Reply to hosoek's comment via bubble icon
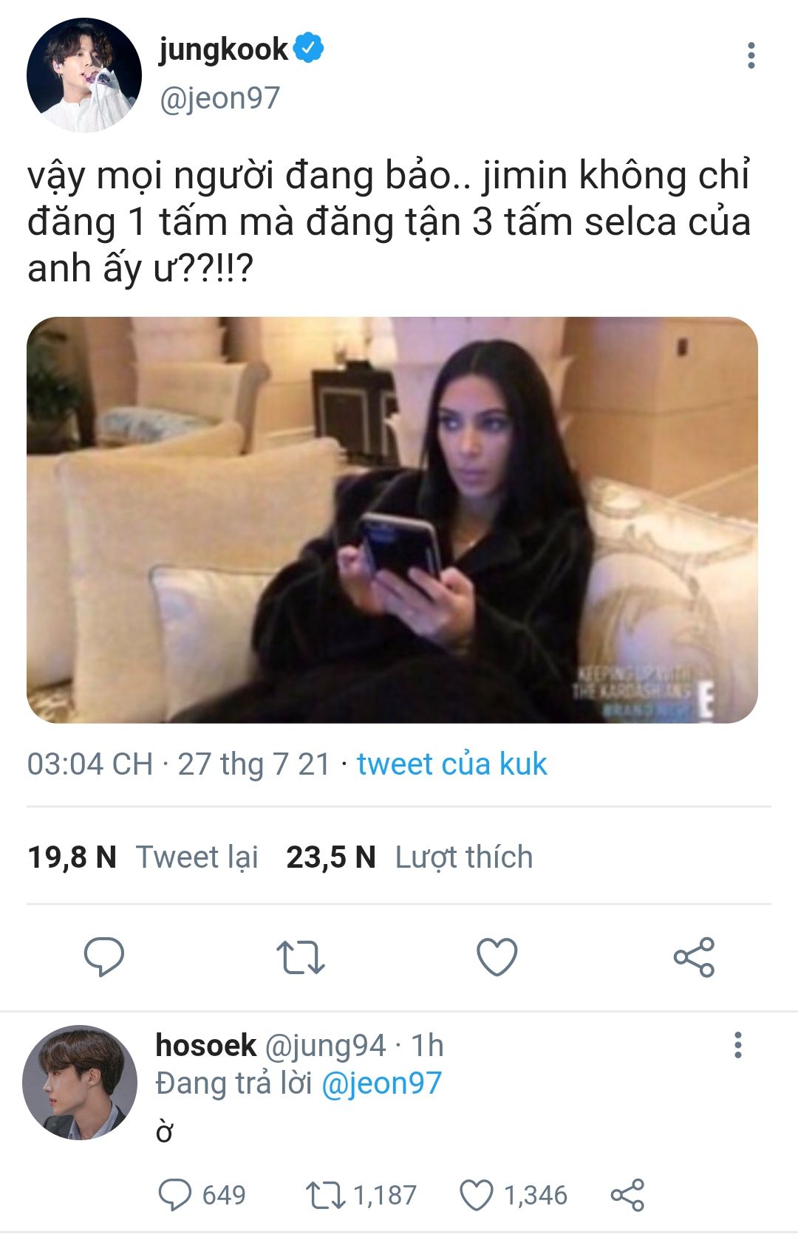 [x=175, y=1195]
